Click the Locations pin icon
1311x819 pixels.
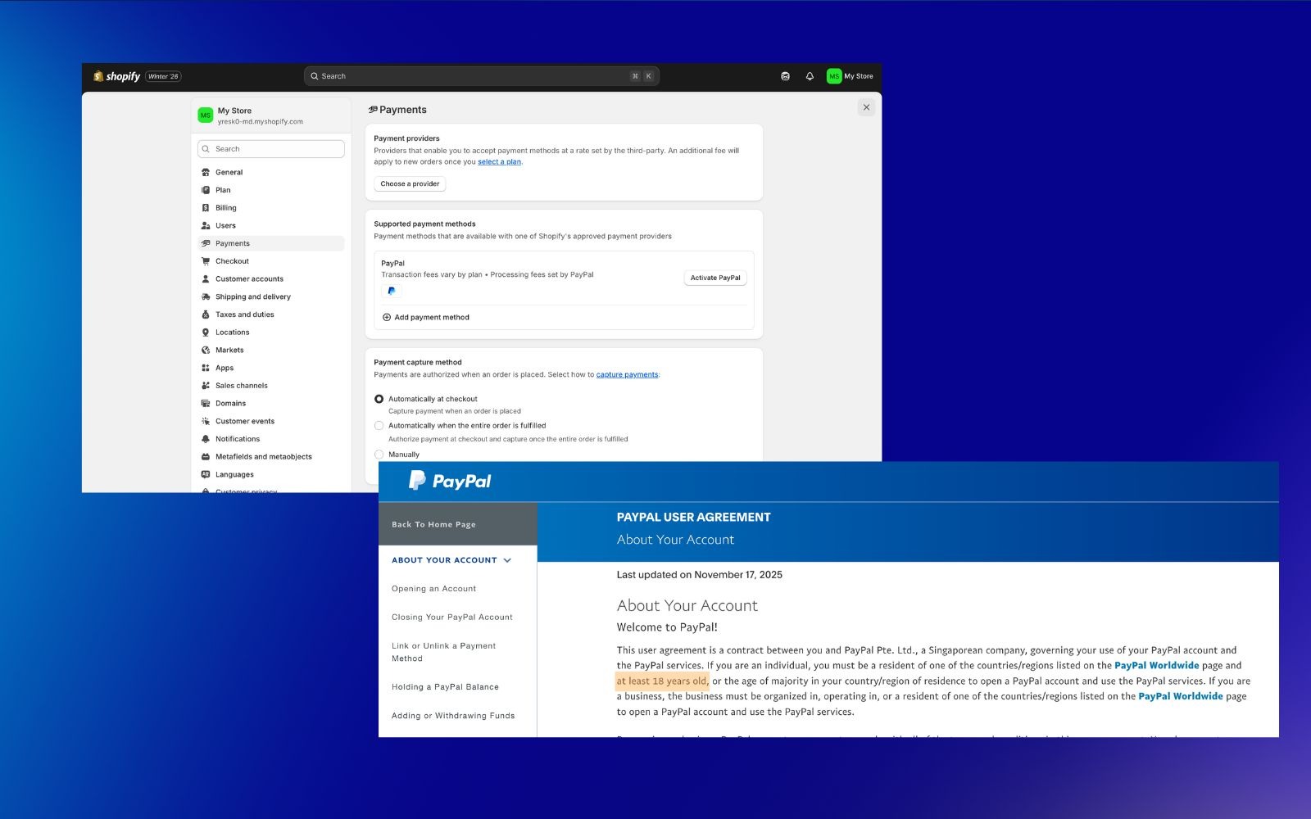pyautogui.click(x=206, y=333)
